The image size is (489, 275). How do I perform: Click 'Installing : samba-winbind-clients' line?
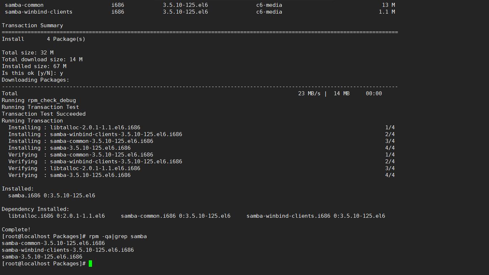coord(95,134)
